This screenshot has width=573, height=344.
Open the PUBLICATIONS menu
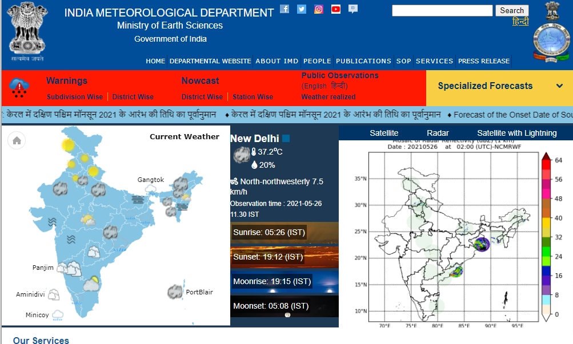tap(363, 61)
